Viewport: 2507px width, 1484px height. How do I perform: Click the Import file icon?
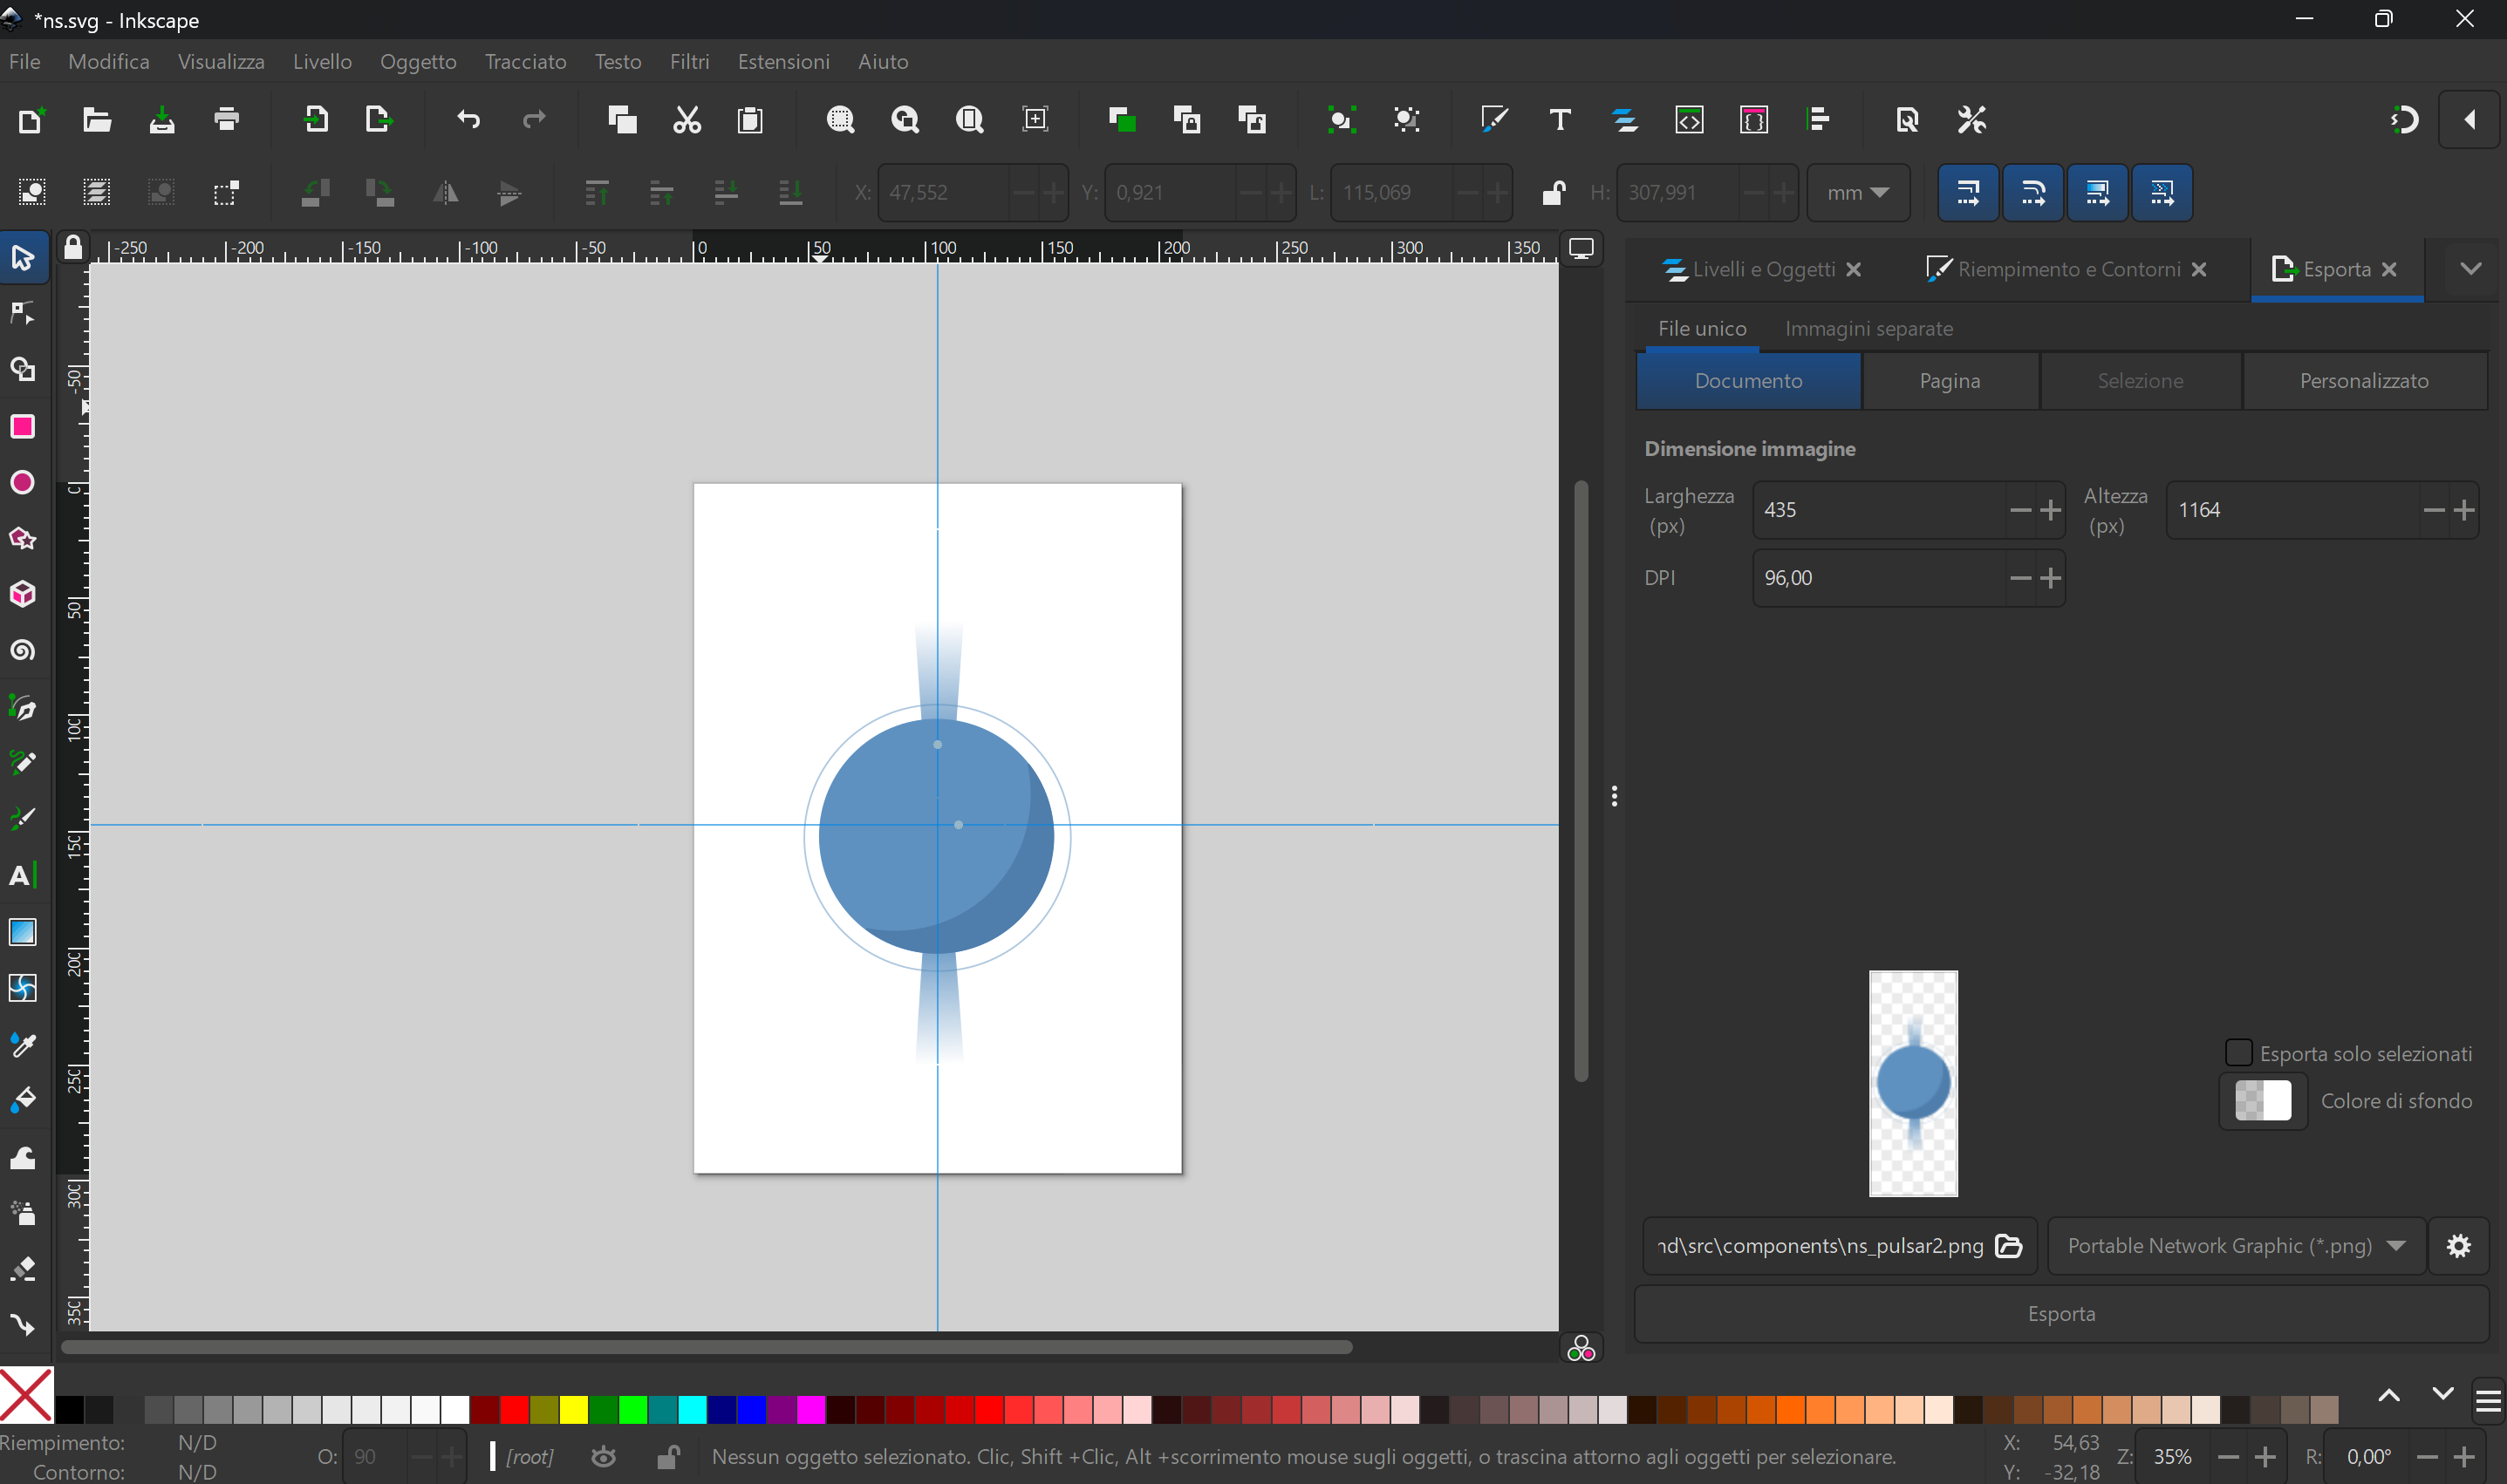tap(315, 120)
